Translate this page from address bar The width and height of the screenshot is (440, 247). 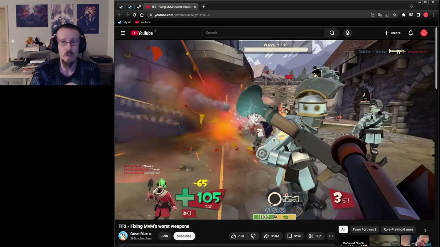[380, 15]
